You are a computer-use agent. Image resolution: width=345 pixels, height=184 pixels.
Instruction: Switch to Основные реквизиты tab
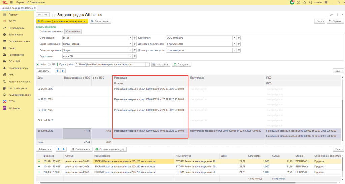click(51, 31)
